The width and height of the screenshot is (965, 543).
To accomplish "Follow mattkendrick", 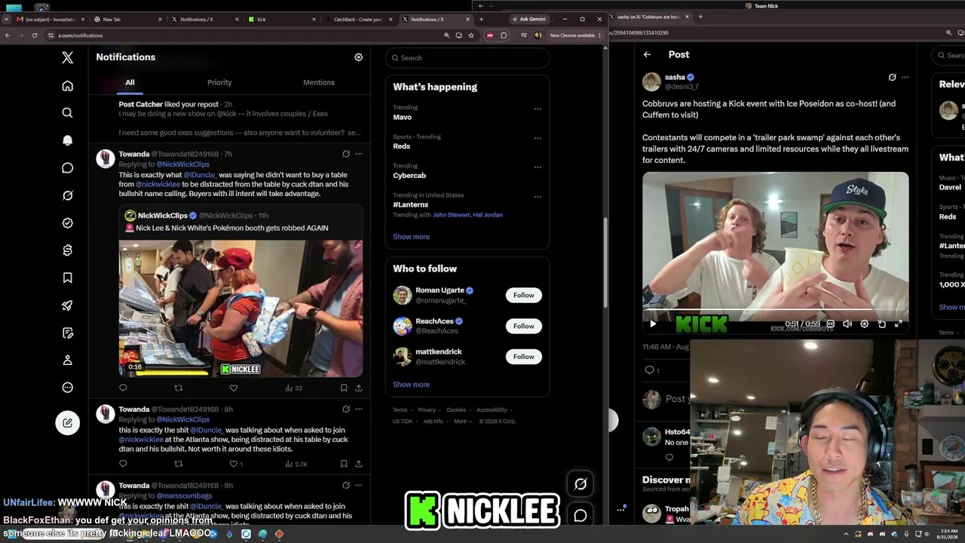I will [523, 357].
